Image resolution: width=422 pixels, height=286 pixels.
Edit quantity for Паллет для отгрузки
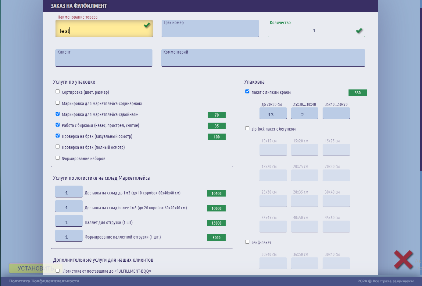pos(69,221)
